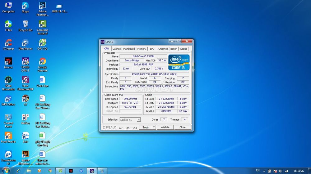Open the Recycle Bin
Image resolution: width=311 pixels, height=174 pixels.
tap(26, 26)
